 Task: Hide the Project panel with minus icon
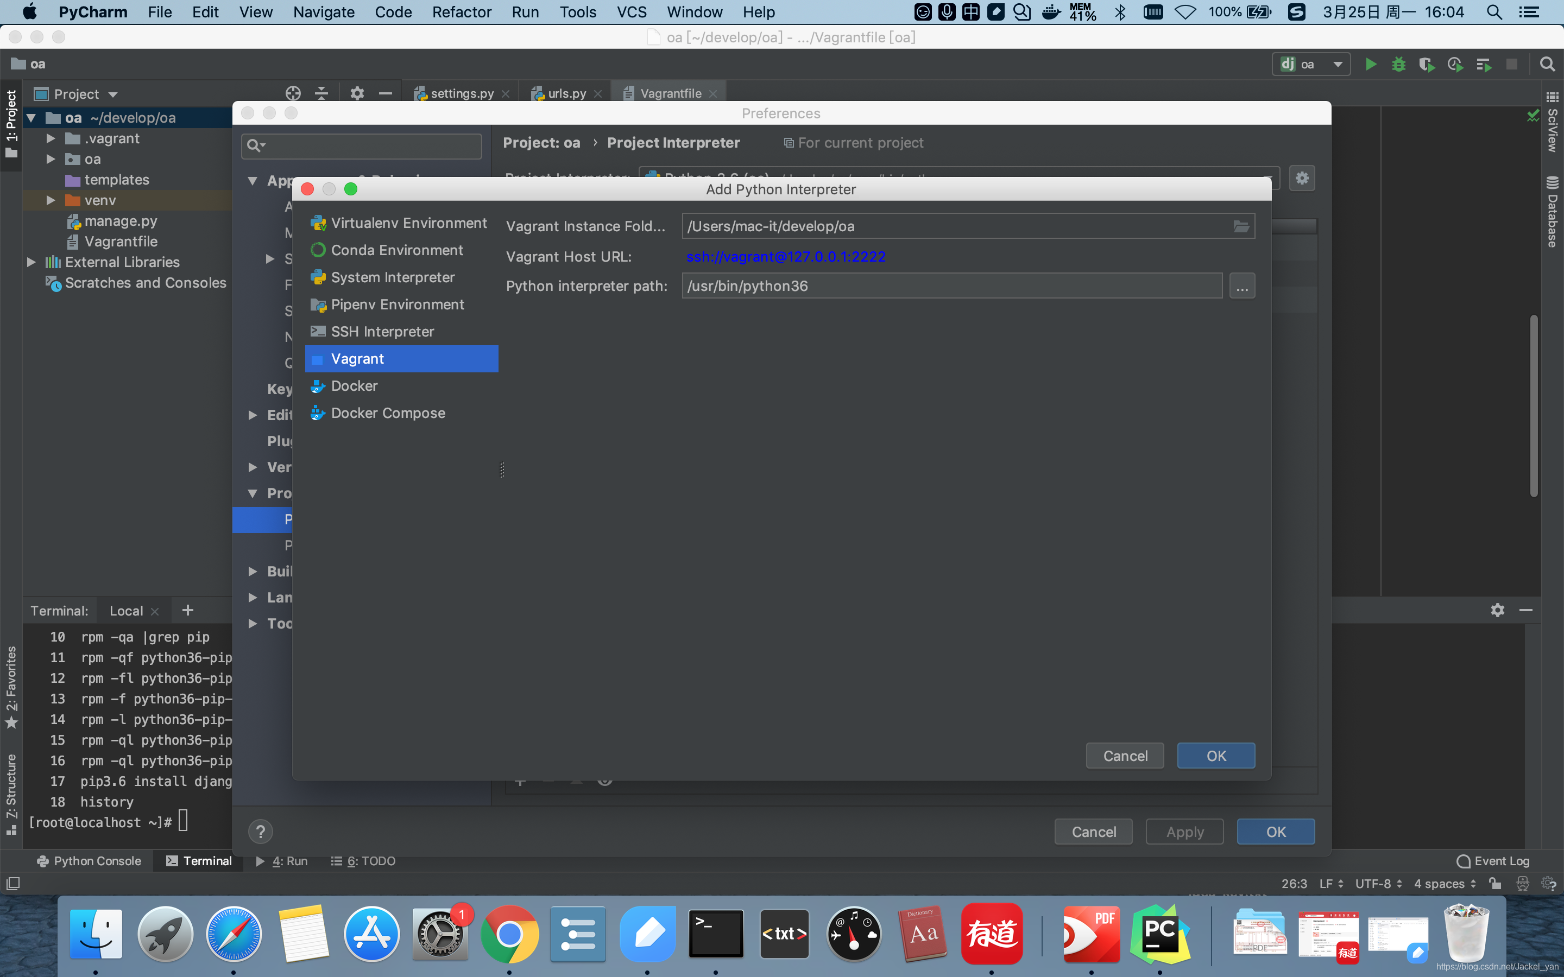[385, 94]
